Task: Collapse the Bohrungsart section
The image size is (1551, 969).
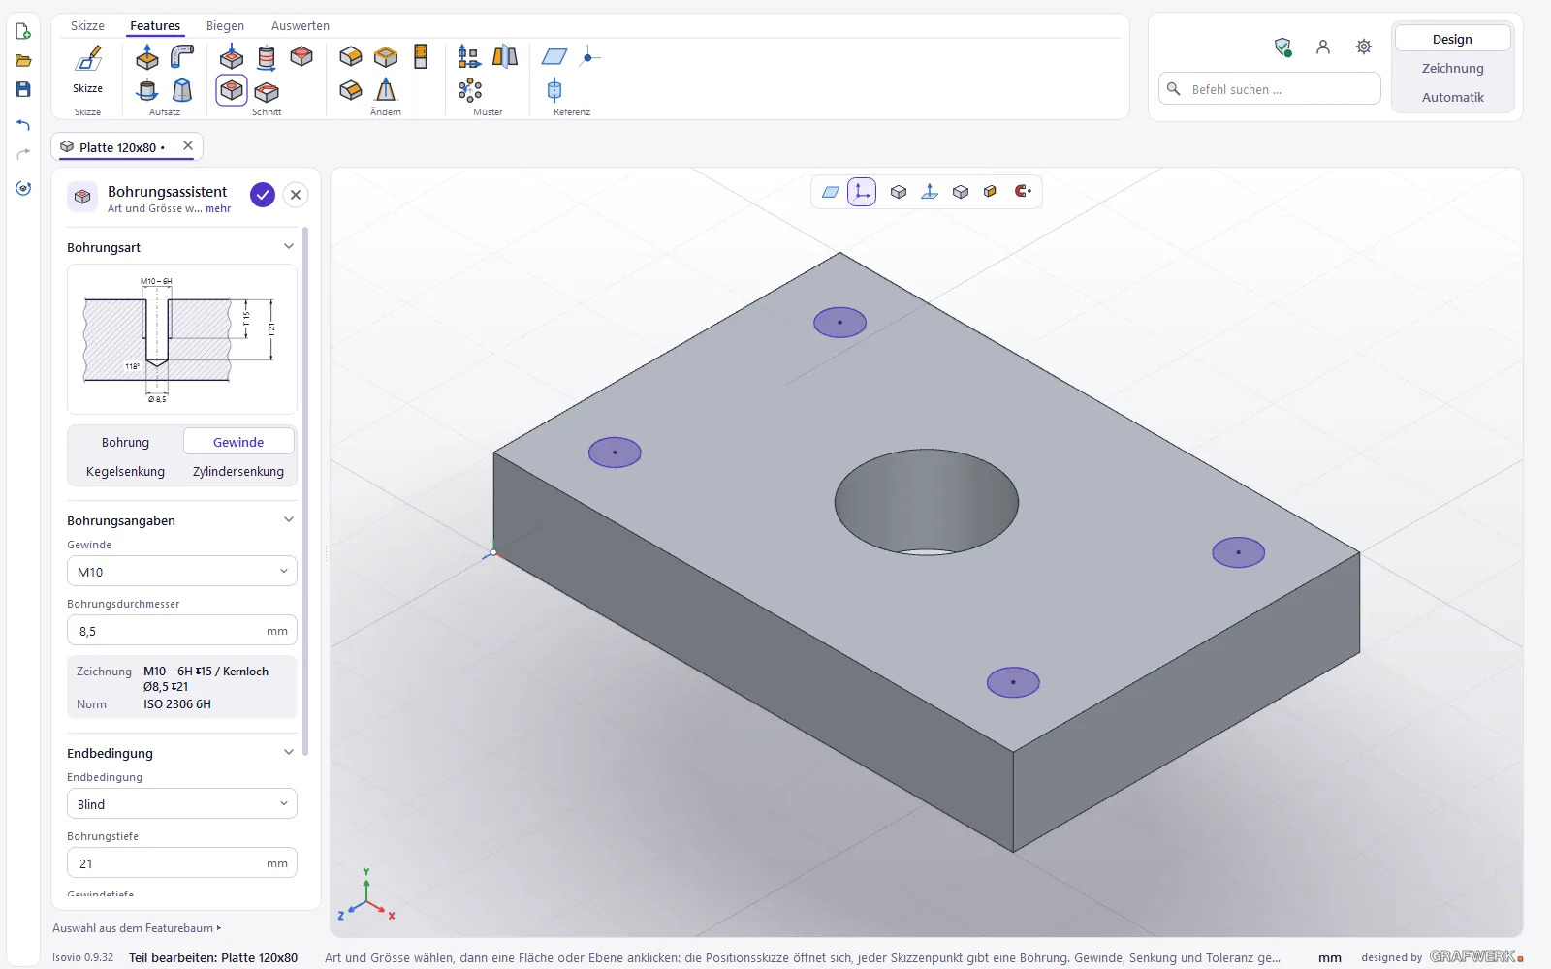Action: pos(288,247)
